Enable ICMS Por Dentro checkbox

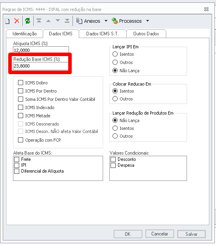pyautogui.click(x=20, y=91)
